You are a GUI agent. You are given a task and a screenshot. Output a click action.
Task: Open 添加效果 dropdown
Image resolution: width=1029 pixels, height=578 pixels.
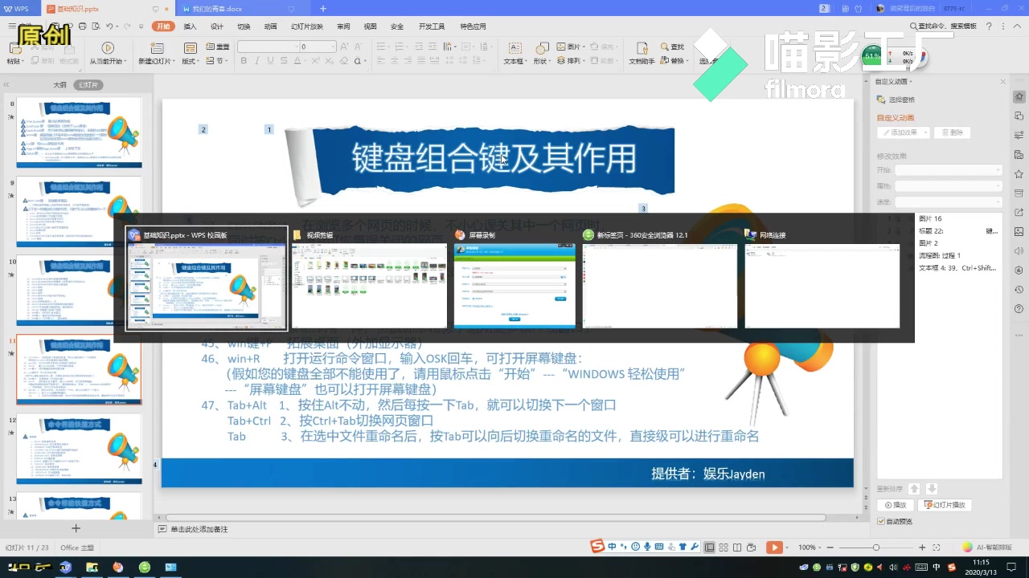[x=903, y=132]
